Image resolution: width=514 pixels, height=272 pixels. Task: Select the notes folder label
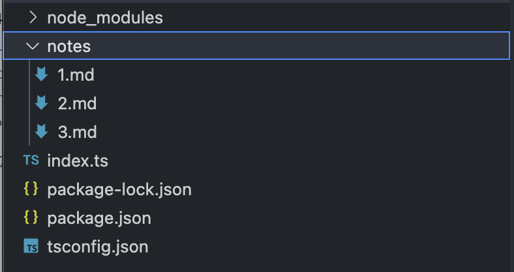68,47
